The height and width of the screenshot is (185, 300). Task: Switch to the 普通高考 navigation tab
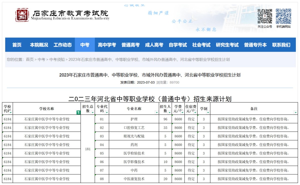click(x=130, y=45)
